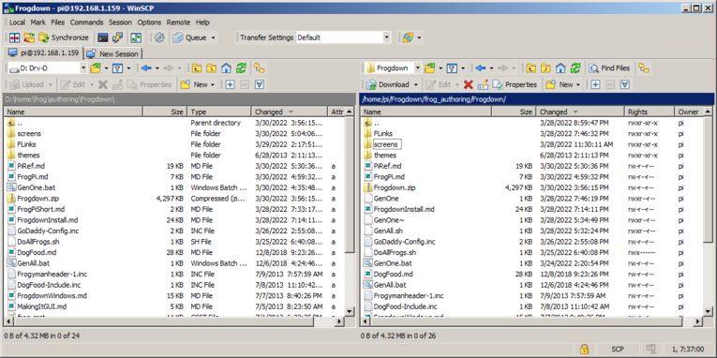Screen dimensions: 717x358
Task: Open the terminal console icon
Action: click(103, 37)
